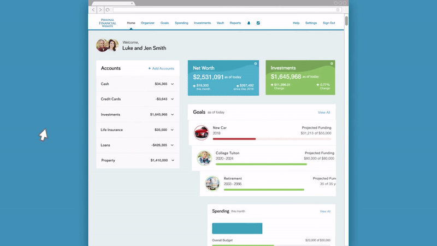Click the $20,000 of $30,000 budget text

point(318,240)
